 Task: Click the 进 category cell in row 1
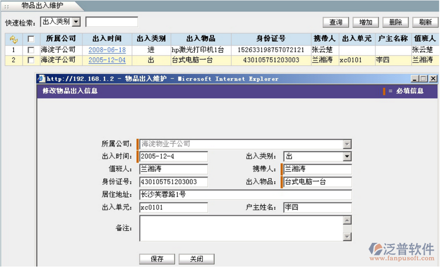151,50
